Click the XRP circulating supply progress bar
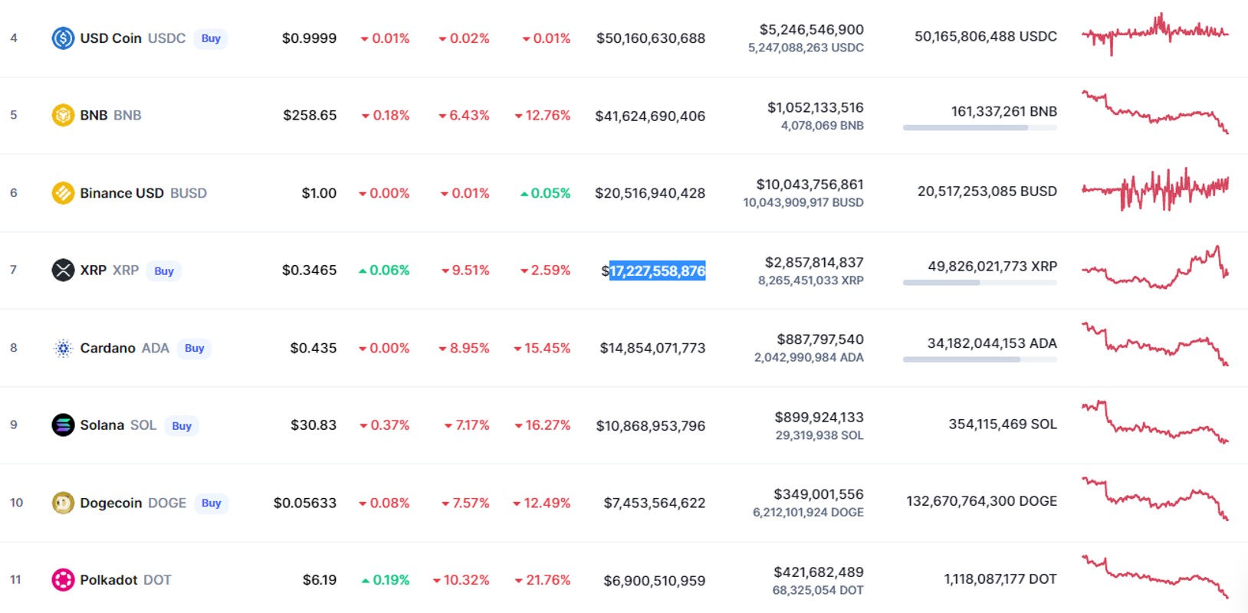 [x=980, y=283]
